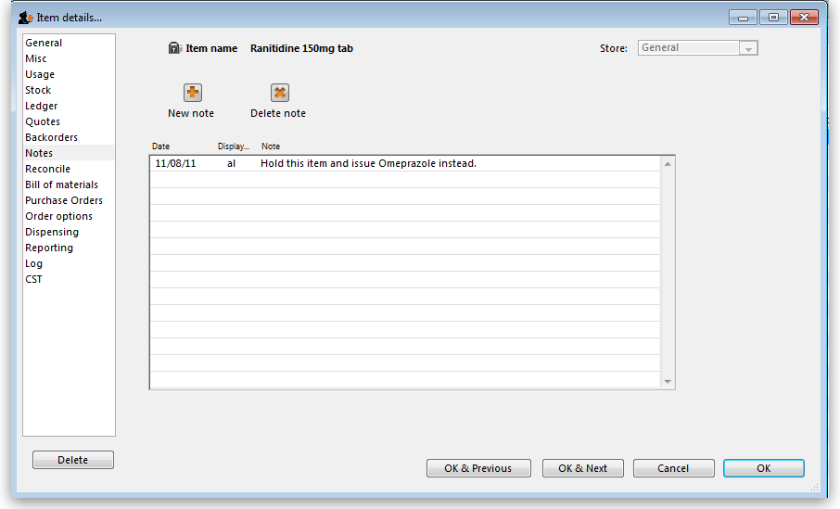This screenshot has width=840, height=509.
Task: Open the Store dropdown list
Action: coord(748,48)
